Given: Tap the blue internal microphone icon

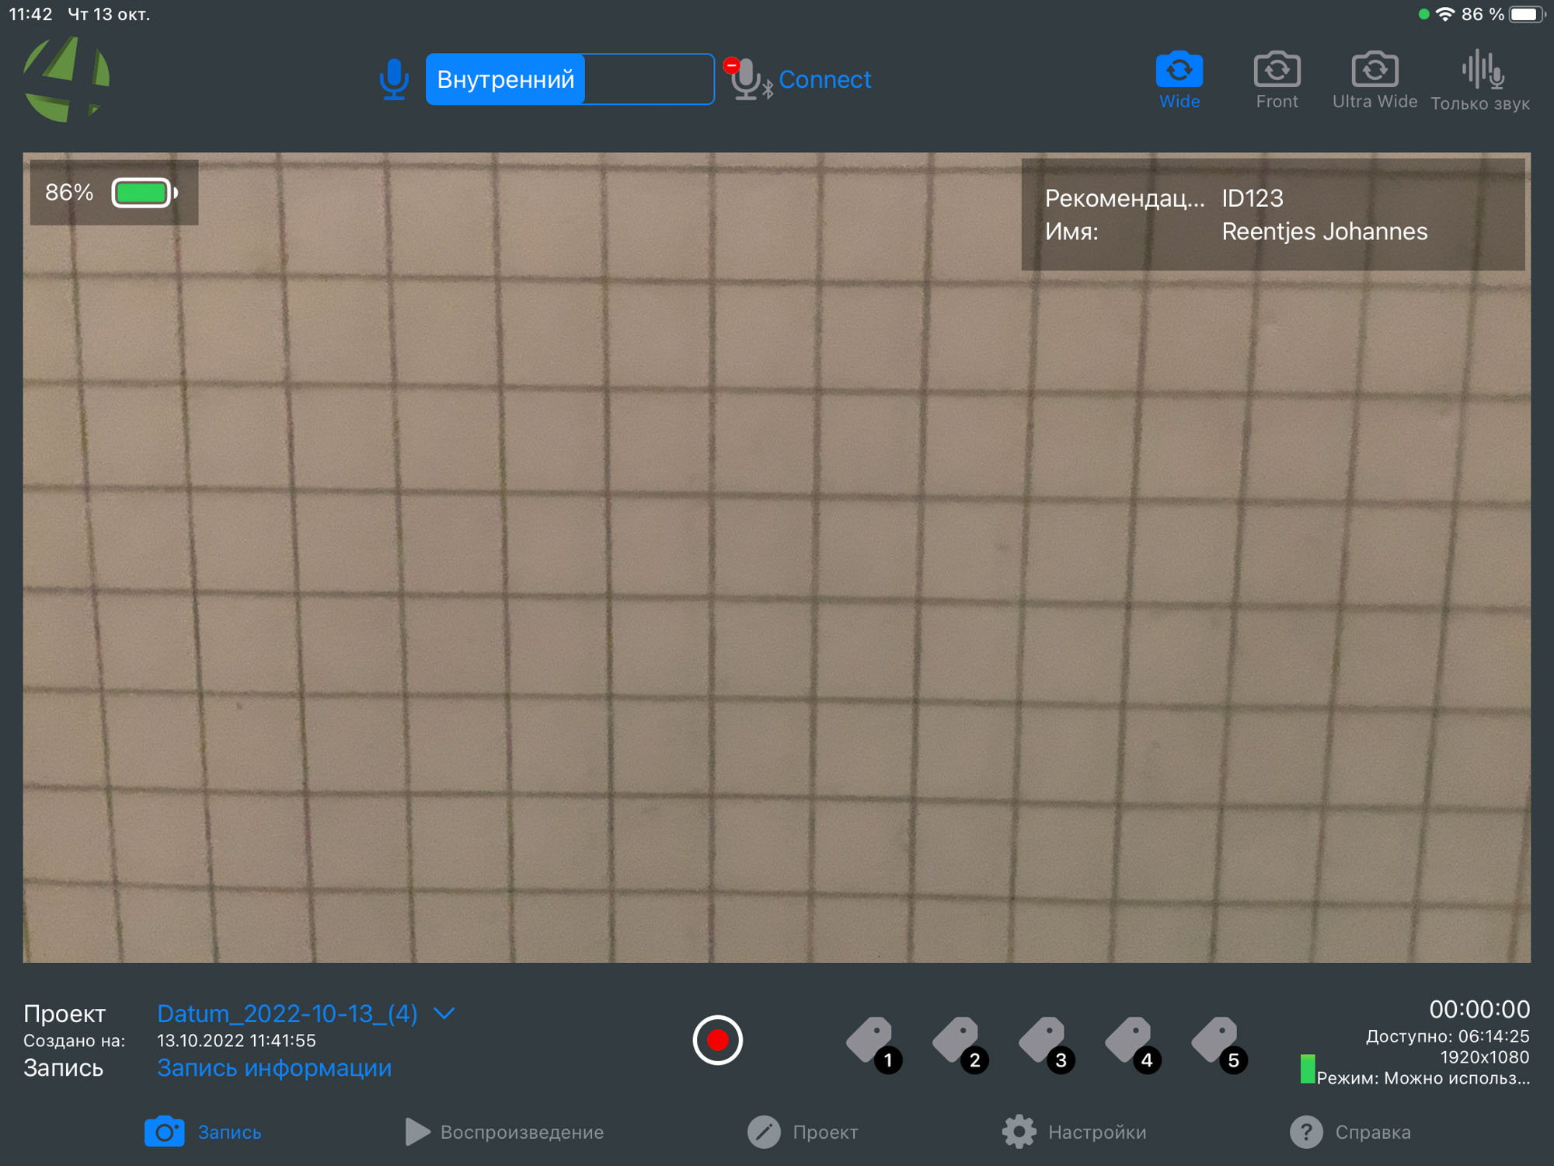Looking at the screenshot, I should coord(394,79).
